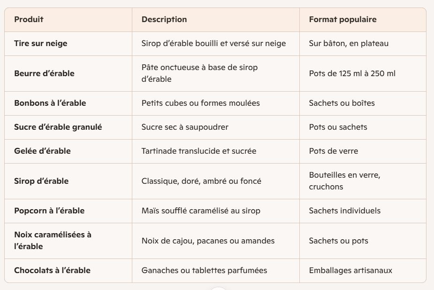Viewport: 434px width, 290px height.
Task: Click the 'Ganaches ou tablettes parfumées' description
Action: [x=204, y=271]
